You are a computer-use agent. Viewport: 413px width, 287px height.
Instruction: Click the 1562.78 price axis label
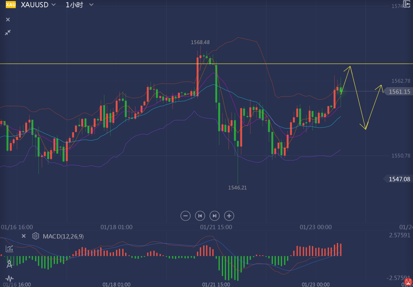tap(401, 81)
